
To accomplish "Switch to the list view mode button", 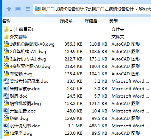I will 27,9.
